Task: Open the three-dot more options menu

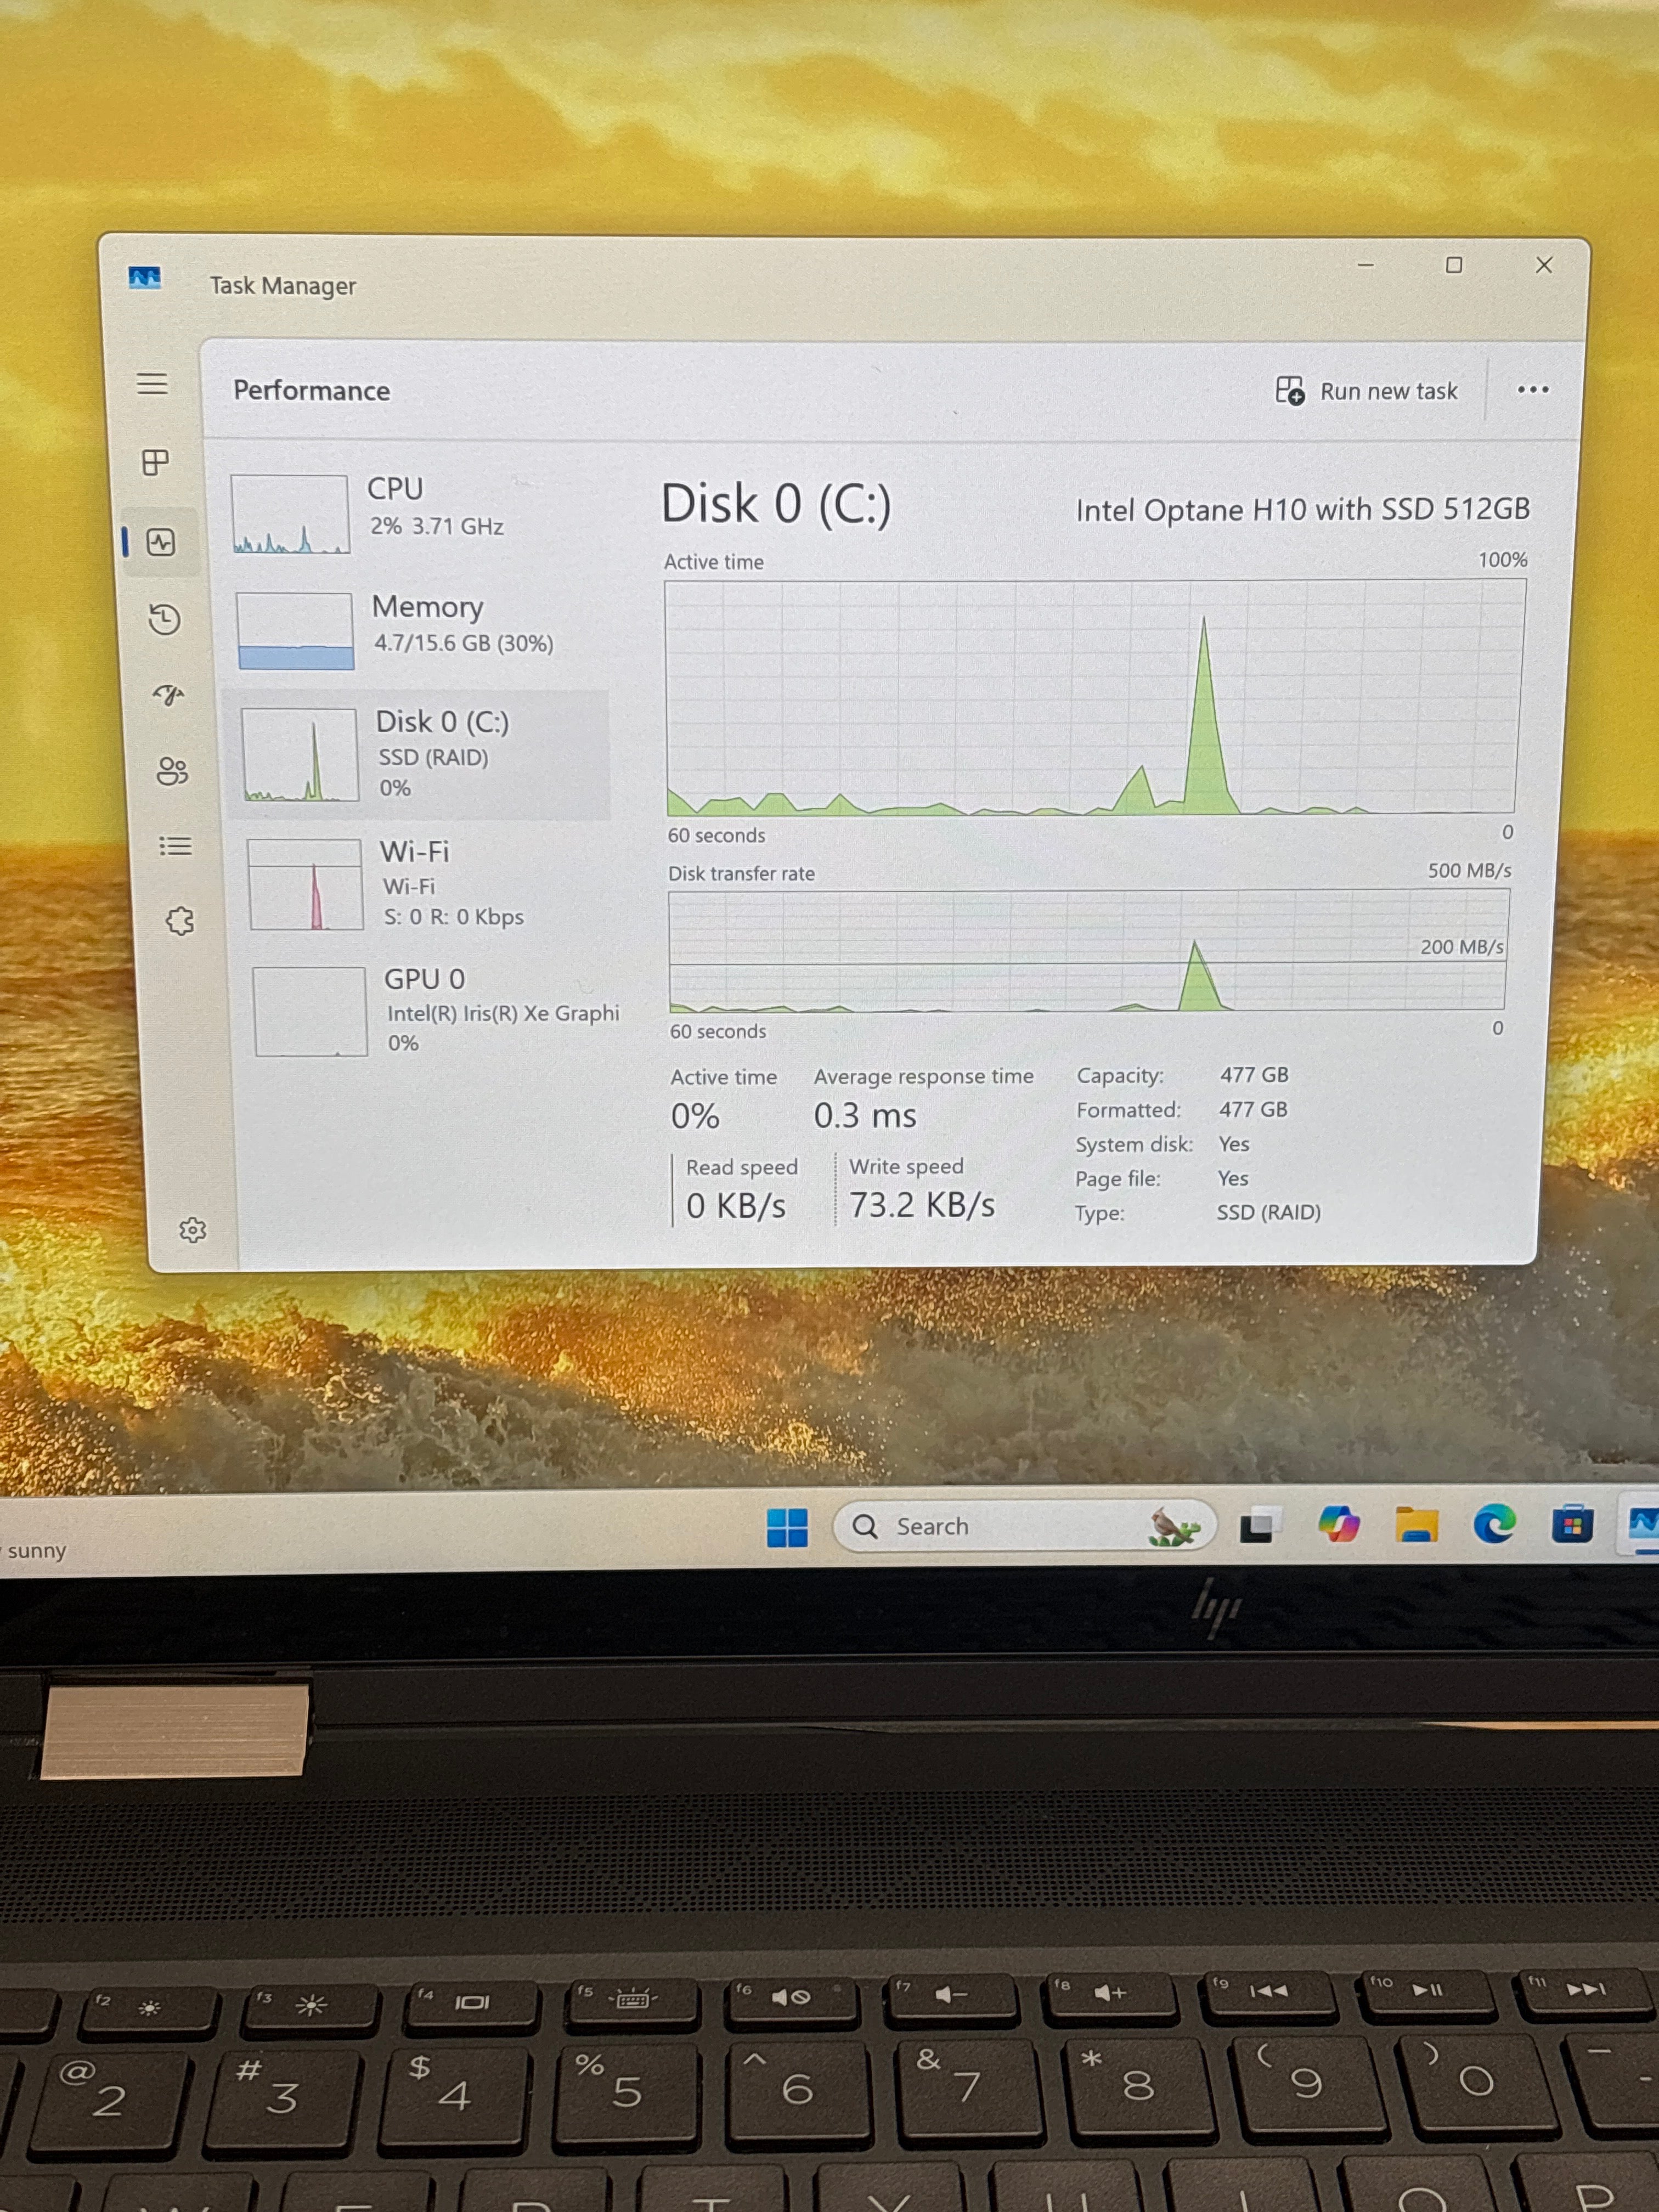Action: [1532, 390]
